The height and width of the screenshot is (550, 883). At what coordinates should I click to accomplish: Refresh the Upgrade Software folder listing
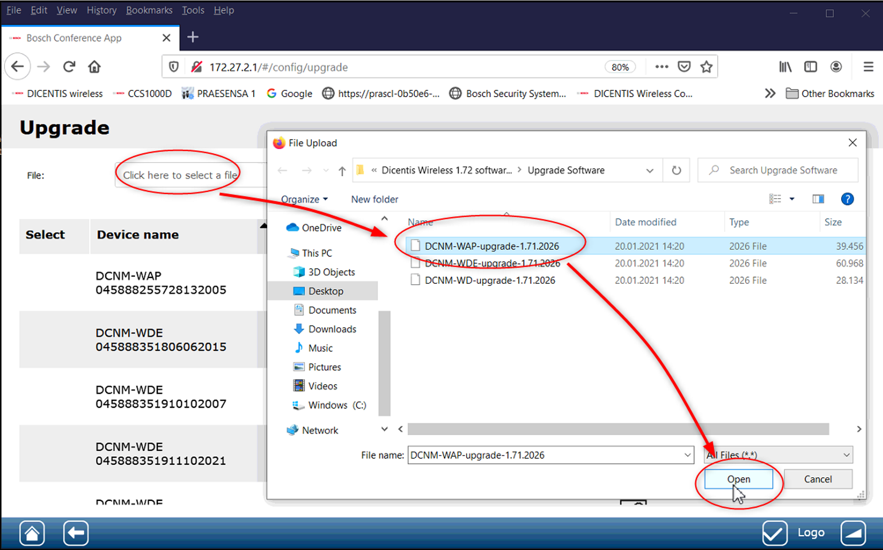point(676,170)
